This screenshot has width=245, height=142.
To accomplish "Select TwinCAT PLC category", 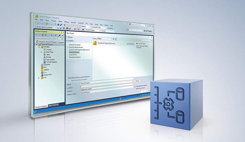I will (x=73, y=55).
